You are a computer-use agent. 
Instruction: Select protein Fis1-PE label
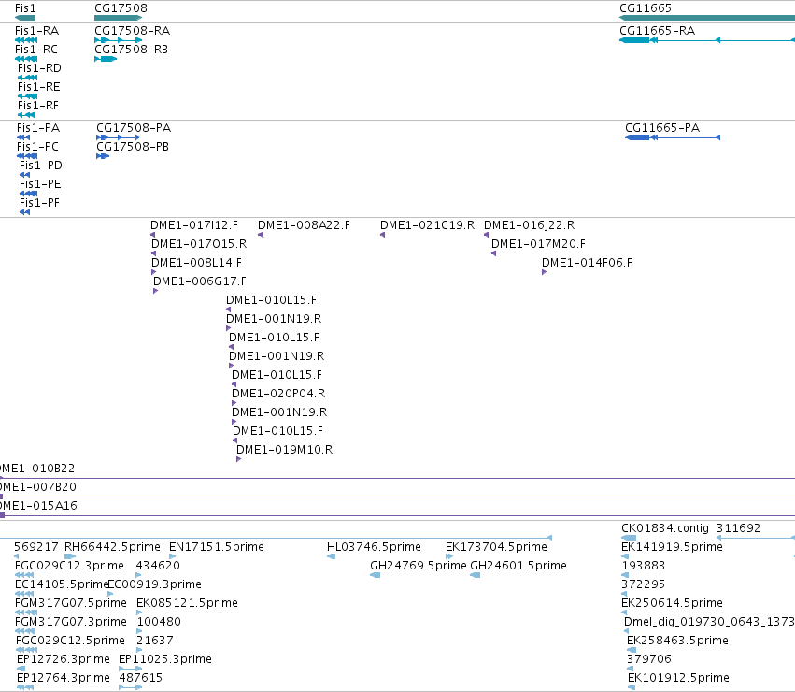(40, 184)
